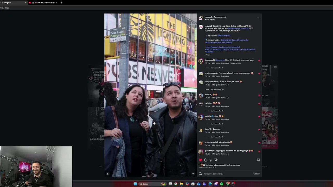Open ncausa2 profile picture in caption
The height and width of the screenshot is (187, 333).
point(201,27)
